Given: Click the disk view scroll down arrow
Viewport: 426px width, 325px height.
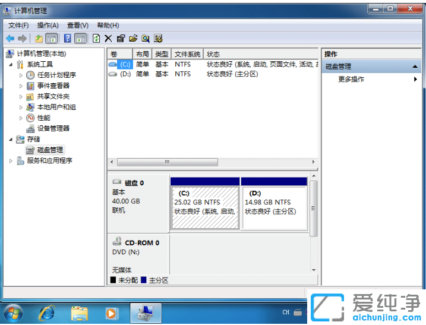Looking at the screenshot, I should coord(314,270).
